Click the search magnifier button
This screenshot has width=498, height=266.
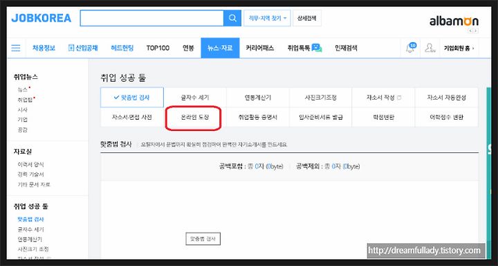232,18
